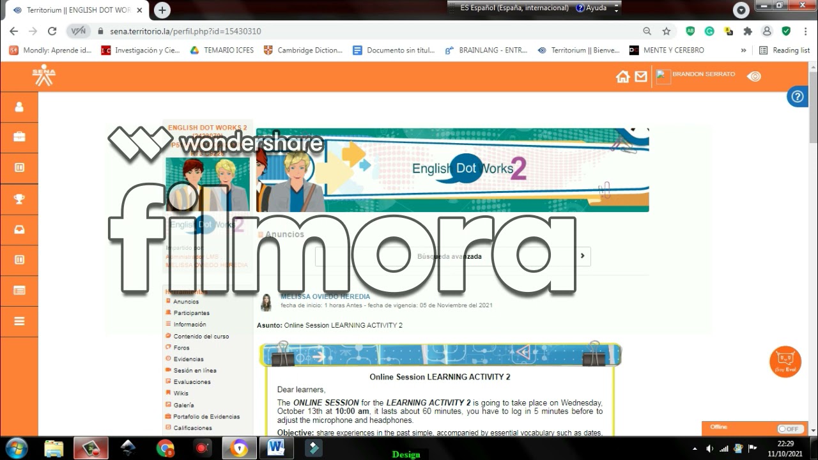
Task: Open the Mondly bookmark
Action: pyautogui.click(x=50, y=50)
